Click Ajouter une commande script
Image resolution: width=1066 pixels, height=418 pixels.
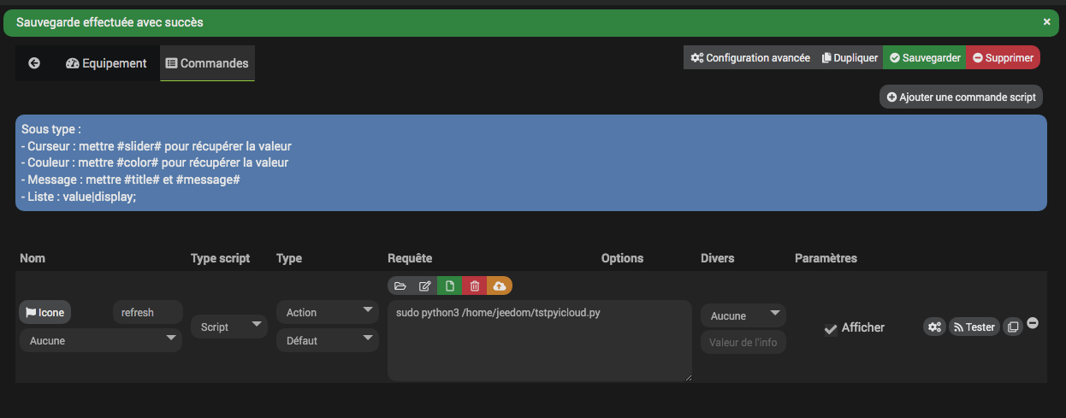tap(961, 97)
